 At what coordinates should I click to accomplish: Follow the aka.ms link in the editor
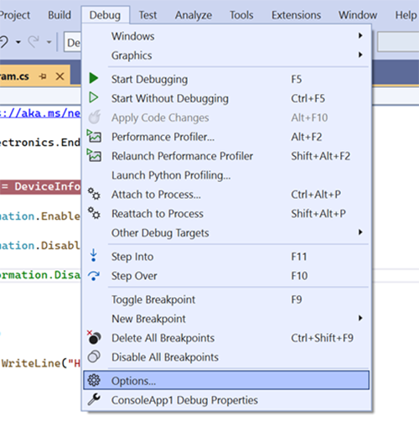(x=40, y=113)
